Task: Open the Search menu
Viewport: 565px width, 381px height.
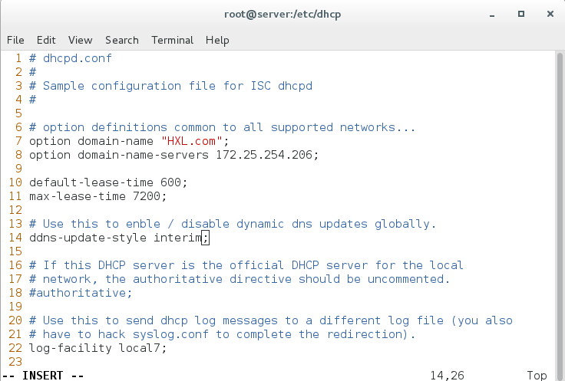Action: coord(122,40)
